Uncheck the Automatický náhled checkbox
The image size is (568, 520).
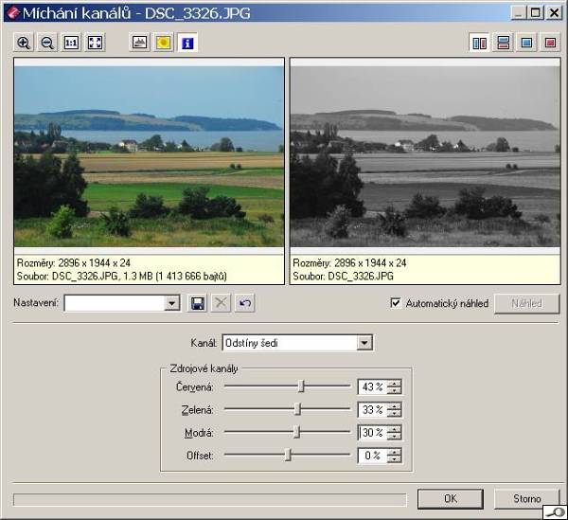coord(396,303)
